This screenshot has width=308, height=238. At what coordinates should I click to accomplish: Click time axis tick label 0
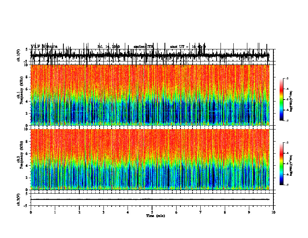pyautogui.click(x=31, y=212)
